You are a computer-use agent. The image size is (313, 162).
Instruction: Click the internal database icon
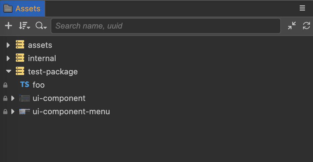point(20,58)
